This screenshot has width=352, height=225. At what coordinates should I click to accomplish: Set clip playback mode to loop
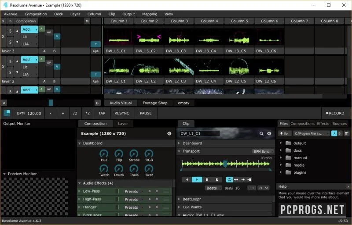coord(229,179)
